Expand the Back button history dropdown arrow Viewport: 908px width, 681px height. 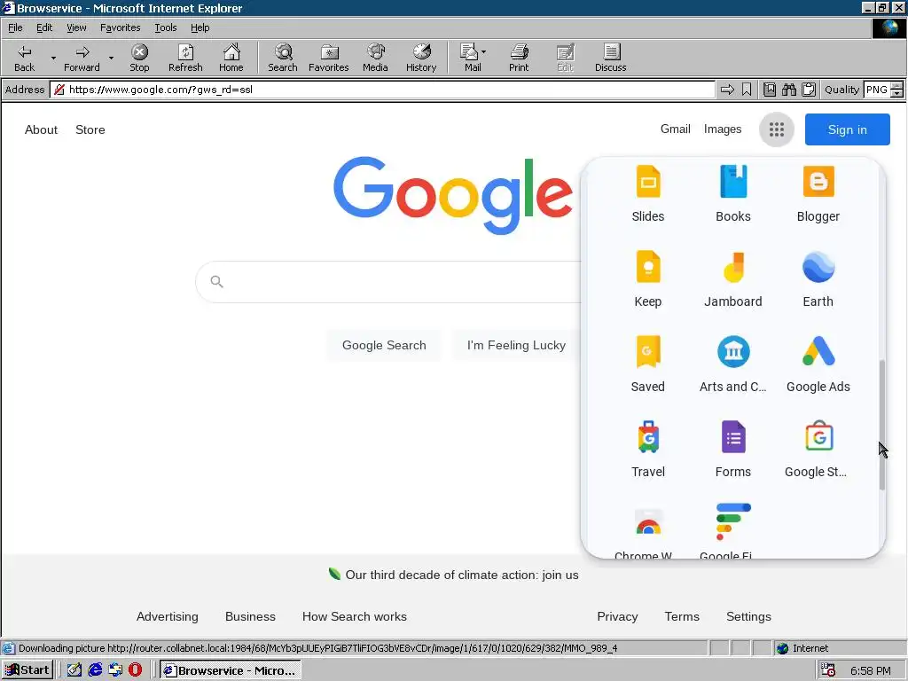53,58
